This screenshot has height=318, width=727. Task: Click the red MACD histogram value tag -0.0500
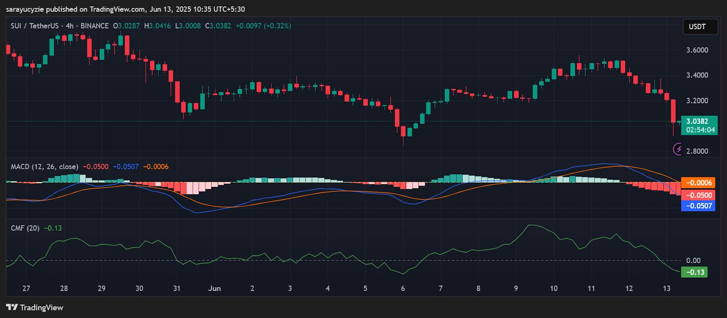pyautogui.click(x=698, y=195)
